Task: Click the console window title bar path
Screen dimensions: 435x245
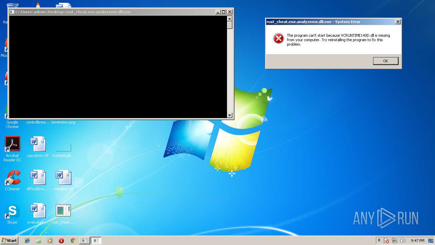Action: pos(73,12)
